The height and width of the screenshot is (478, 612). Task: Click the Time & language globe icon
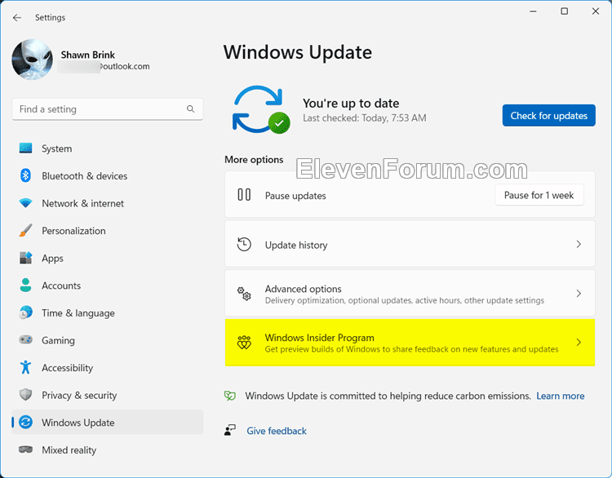coord(26,312)
